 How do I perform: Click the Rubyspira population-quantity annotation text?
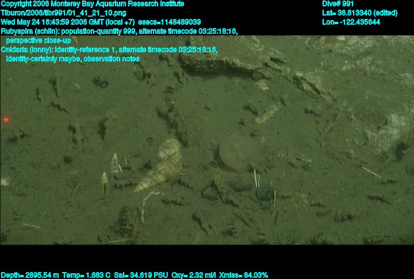tap(119, 31)
